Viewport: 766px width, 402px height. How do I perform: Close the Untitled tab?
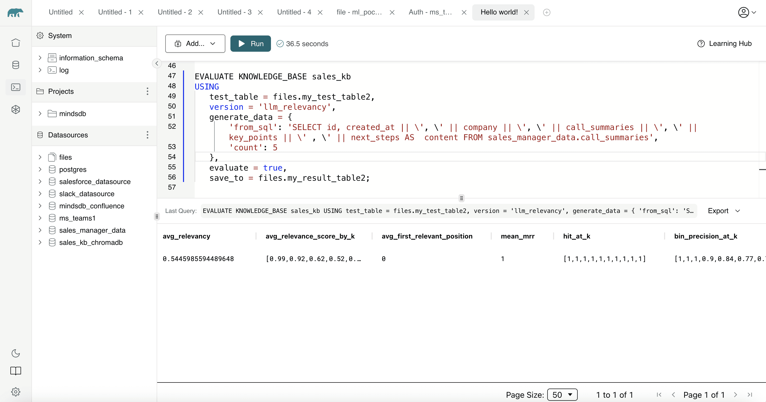point(81,12)
